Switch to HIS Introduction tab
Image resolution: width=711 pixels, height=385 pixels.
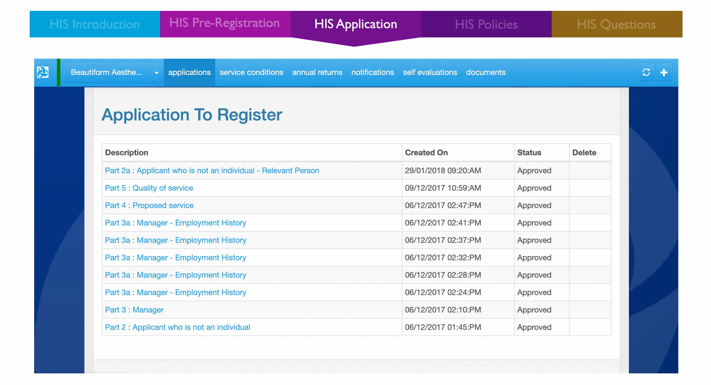coord(95,24)
